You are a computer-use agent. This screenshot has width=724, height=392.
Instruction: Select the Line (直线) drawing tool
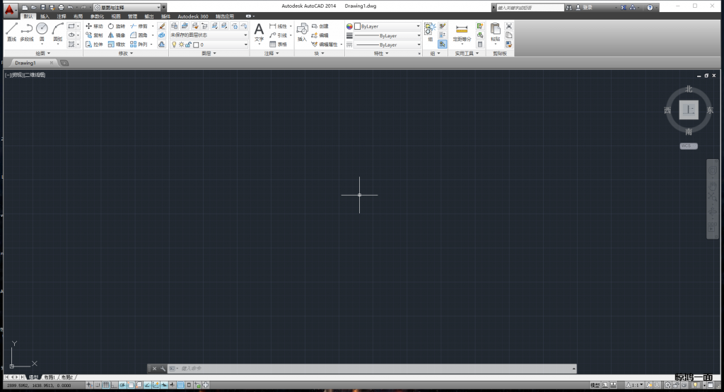click(x=11, y=30)
